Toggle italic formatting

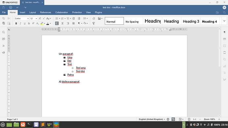20,23
